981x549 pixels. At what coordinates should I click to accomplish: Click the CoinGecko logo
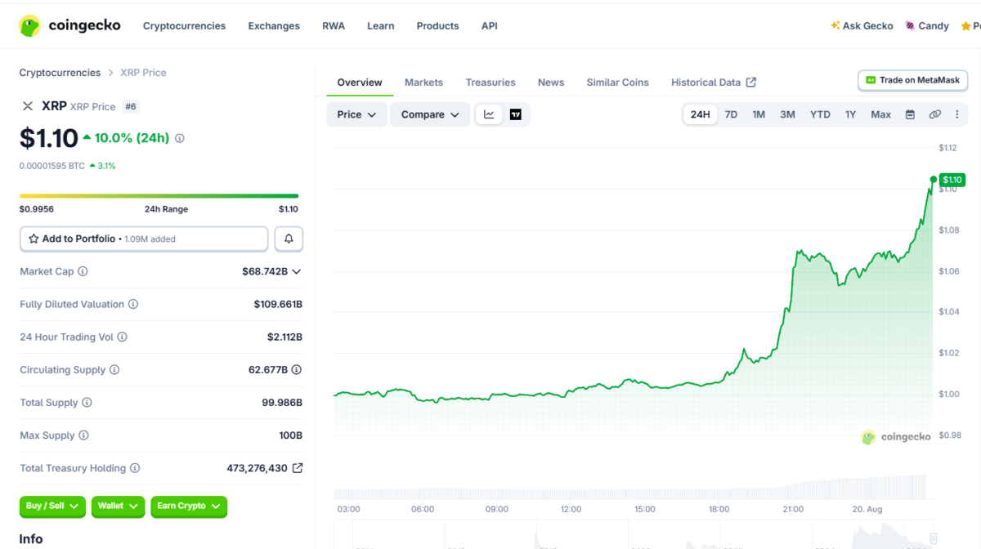pos(69,26)
